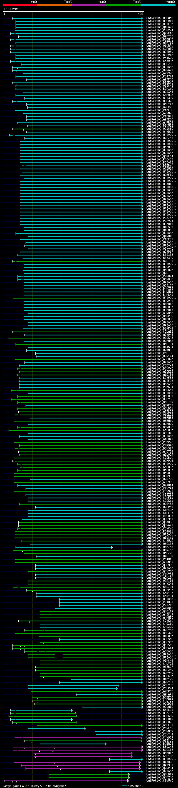
Task: Select hit UniRef100_Q1G0Z1
Action: (x=160, y=27)
